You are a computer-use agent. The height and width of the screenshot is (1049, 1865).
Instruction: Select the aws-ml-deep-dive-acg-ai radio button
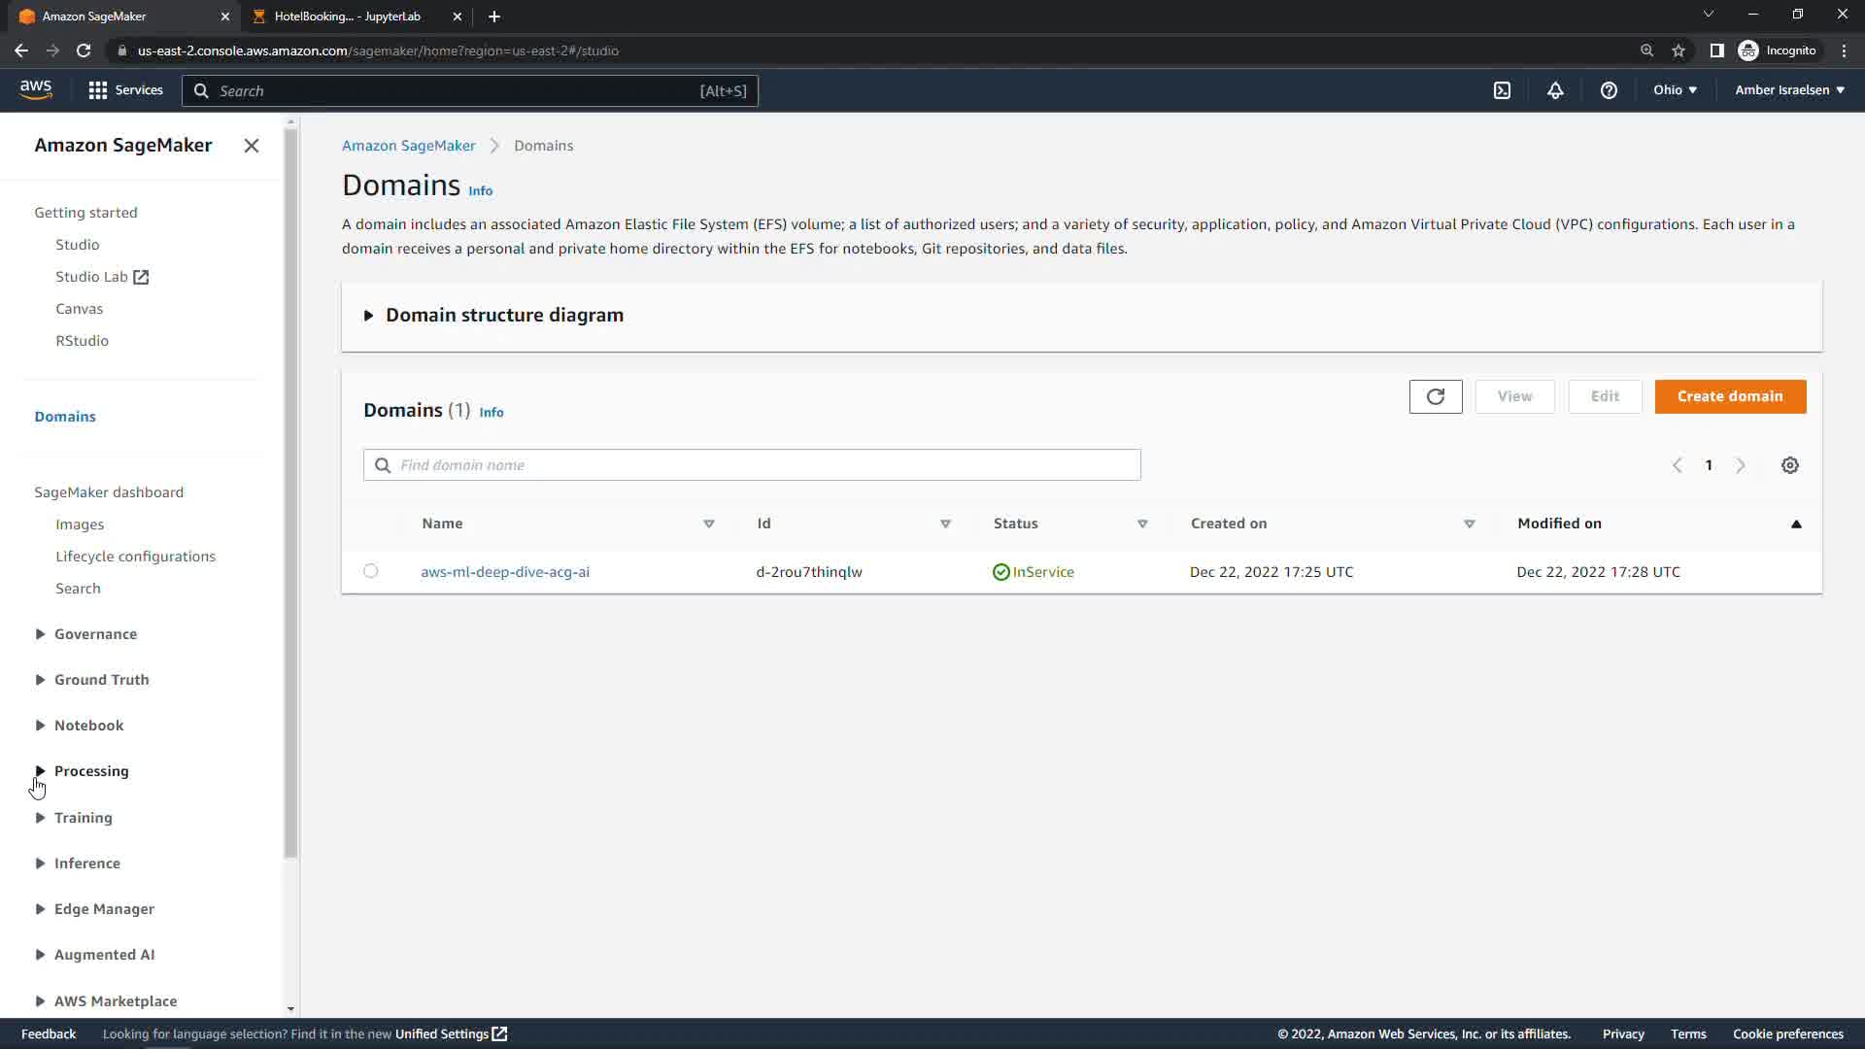click(x=371, y=571)
